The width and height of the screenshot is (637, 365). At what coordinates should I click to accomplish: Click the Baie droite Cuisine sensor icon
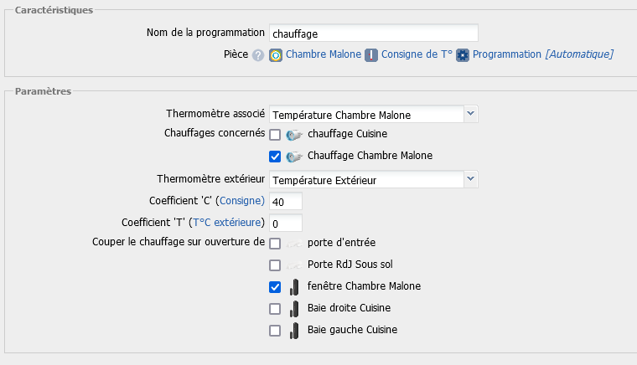pos(294,308)
